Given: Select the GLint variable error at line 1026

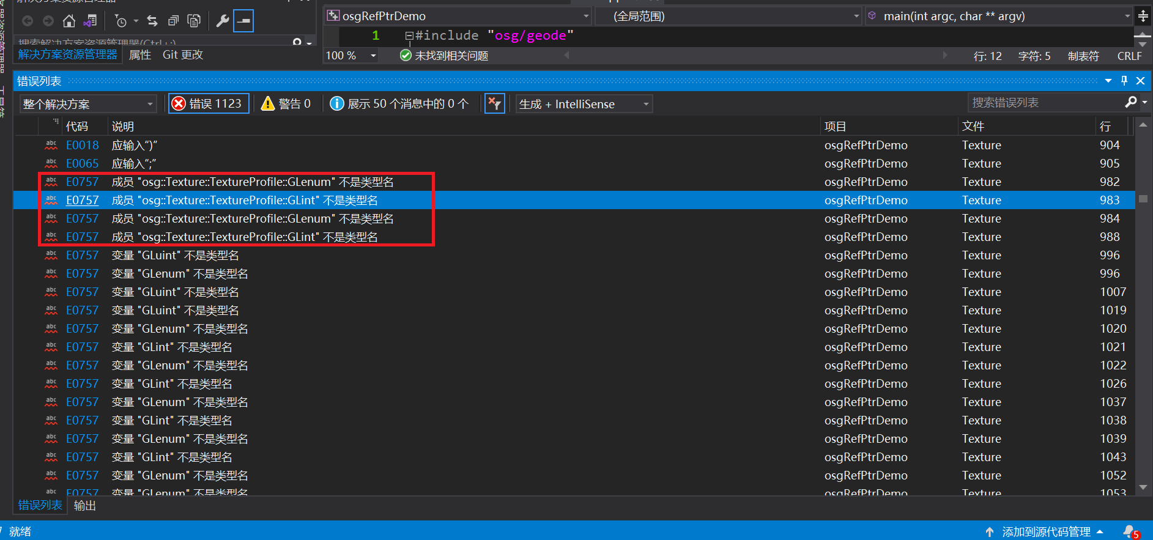Looking at the screenshot, I should (x=574, y=383).
